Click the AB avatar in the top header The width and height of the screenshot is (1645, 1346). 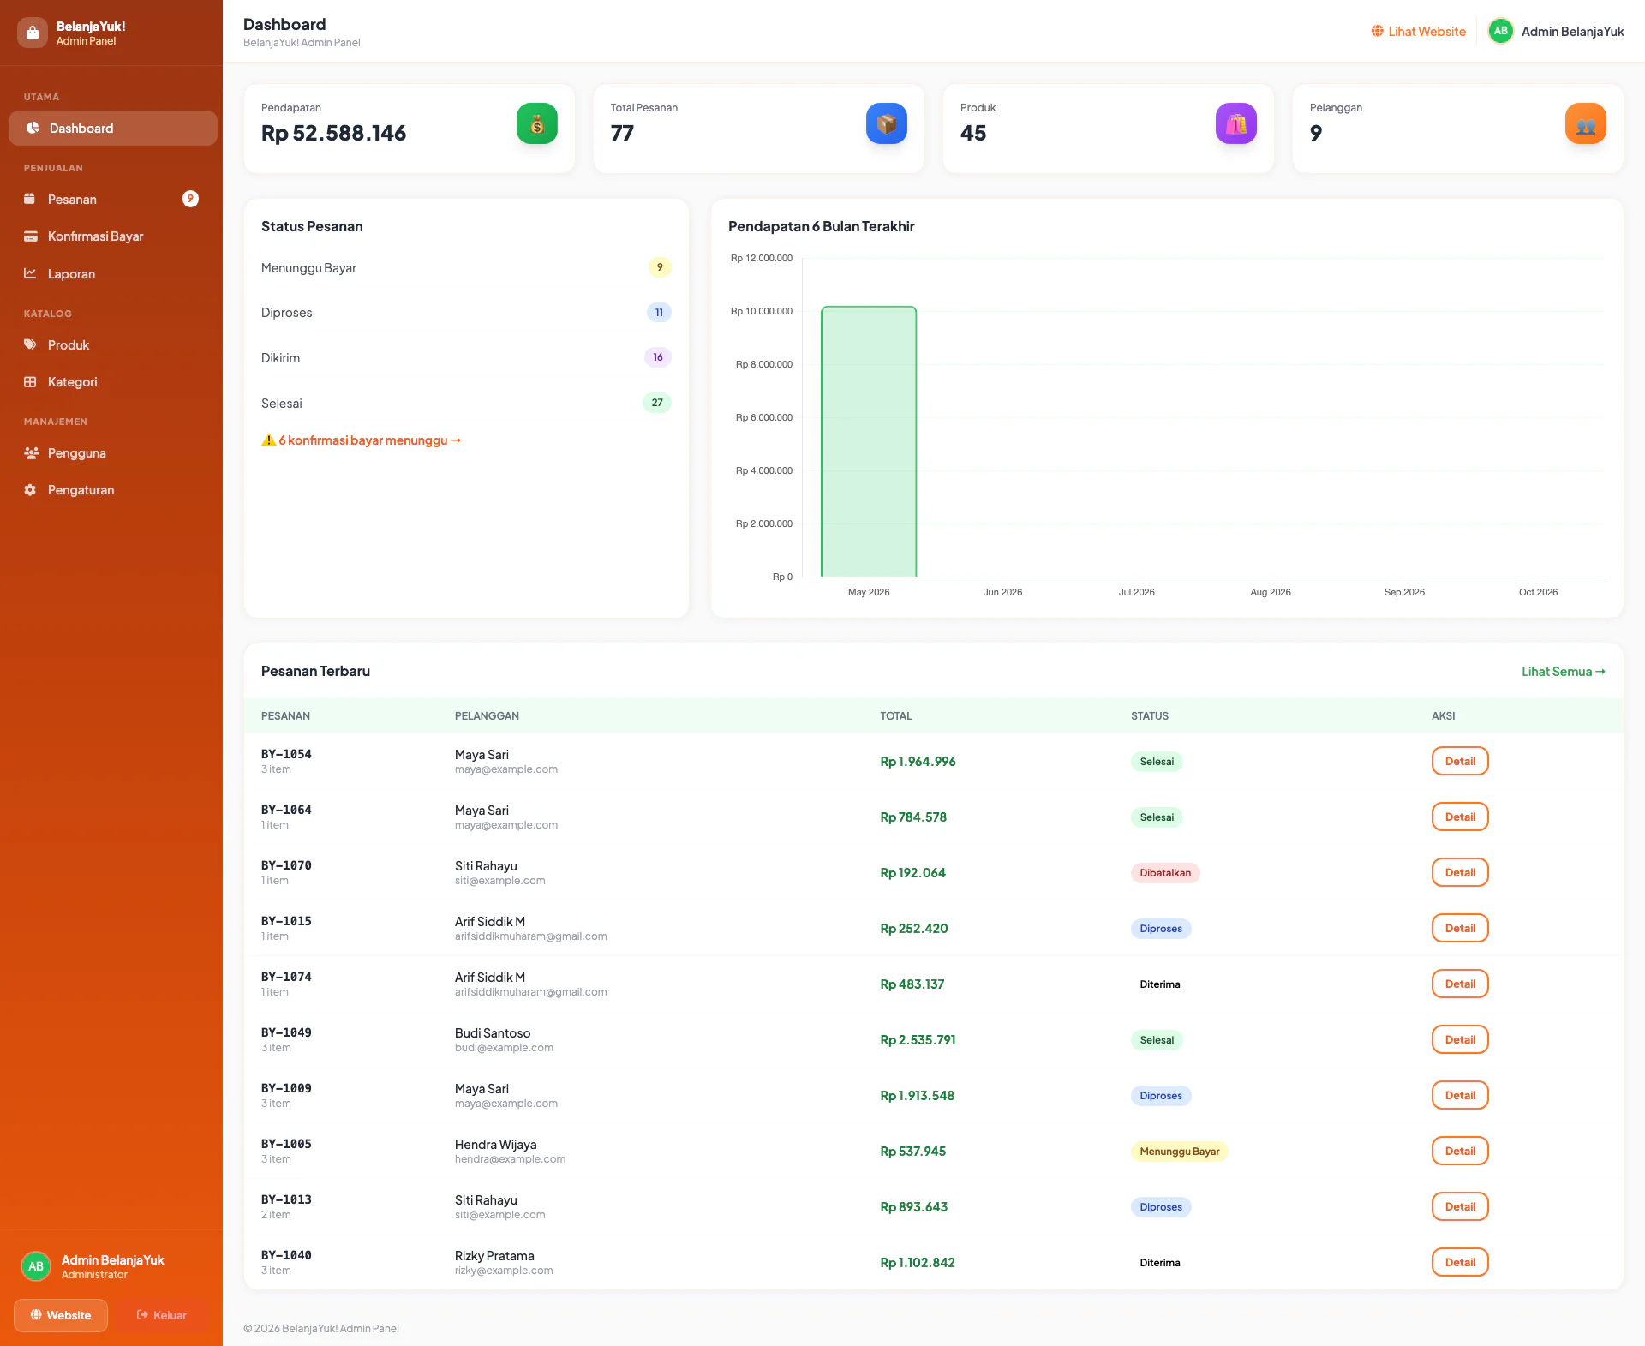[x=1501, y=31]
